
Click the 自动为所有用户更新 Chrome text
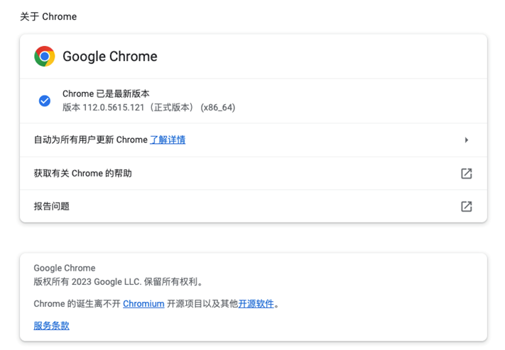pos(90,140)
